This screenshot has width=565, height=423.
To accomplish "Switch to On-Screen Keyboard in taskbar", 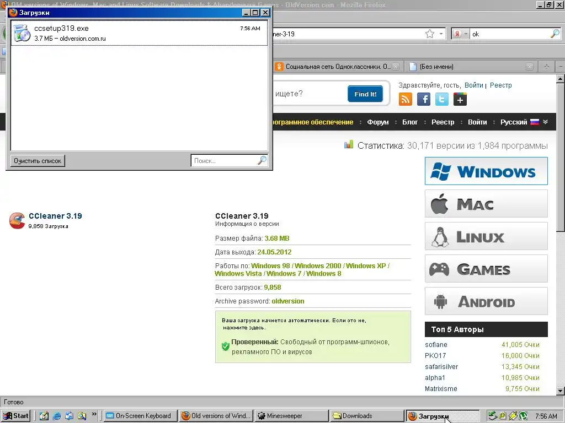I will click(x=141, y=416).
